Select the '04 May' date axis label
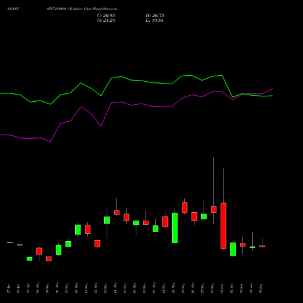 tap(38, 288)
